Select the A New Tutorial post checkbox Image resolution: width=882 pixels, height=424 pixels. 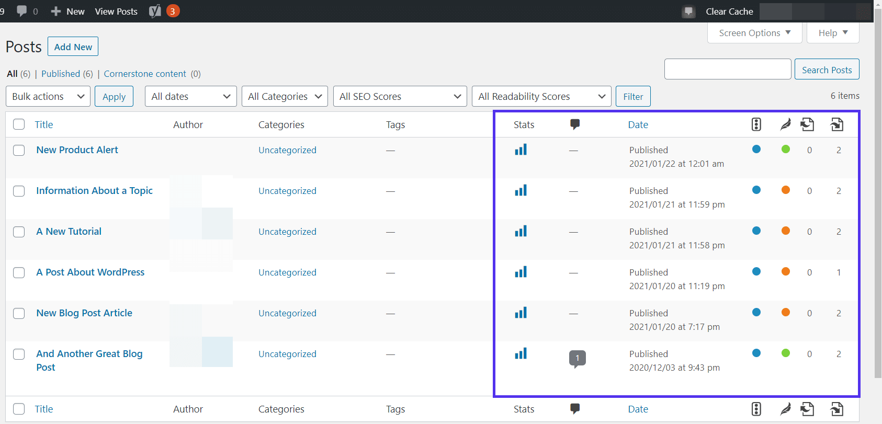(19, 232)
